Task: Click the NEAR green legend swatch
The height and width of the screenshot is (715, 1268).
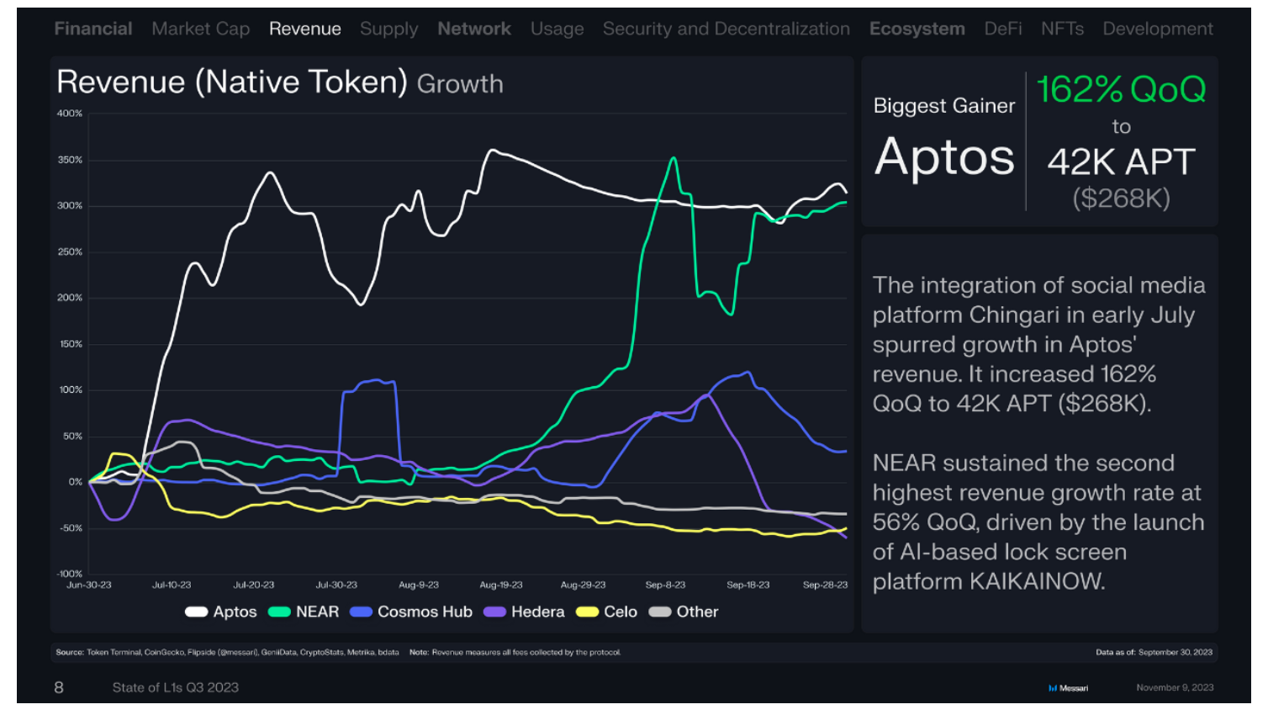Action: point(279,612)
